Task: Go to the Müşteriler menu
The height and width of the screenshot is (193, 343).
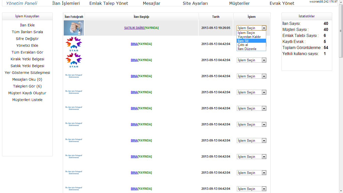Action: [239, 3]
